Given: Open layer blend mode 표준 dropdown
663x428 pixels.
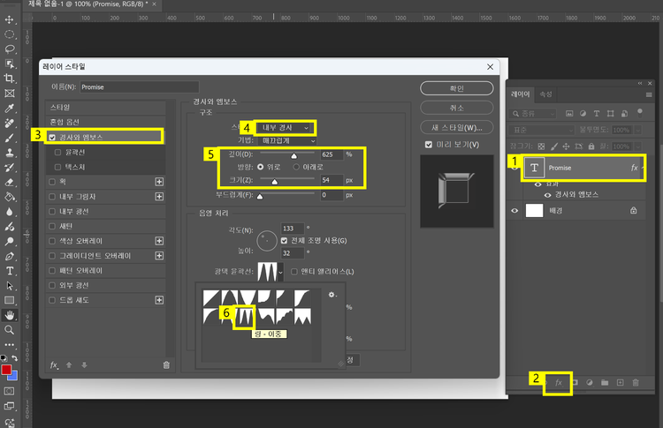Looking at the screenshot, I should point(542,130).
